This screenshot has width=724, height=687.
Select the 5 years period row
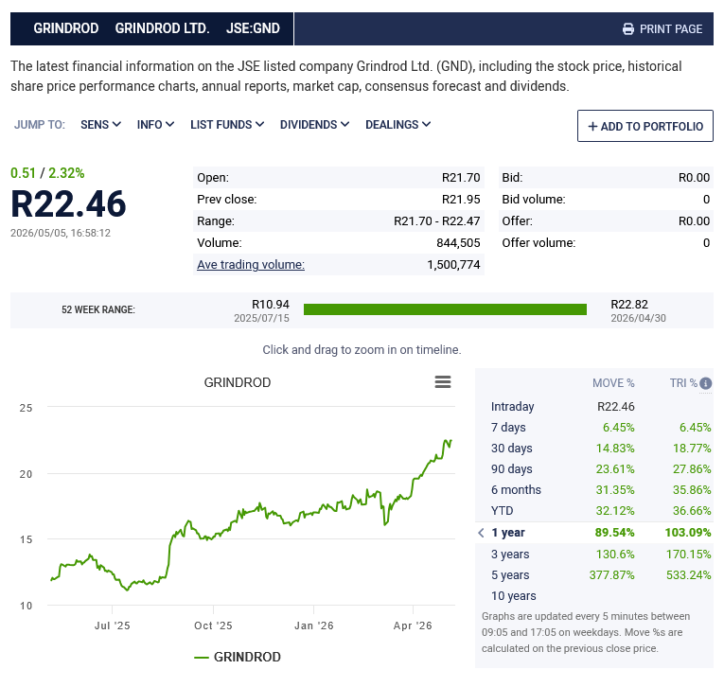point(594,575)
